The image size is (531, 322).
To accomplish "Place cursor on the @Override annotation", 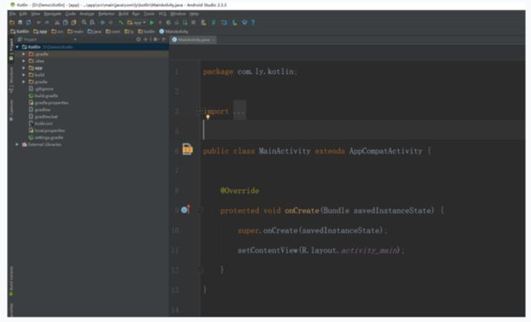I will click(239, 190).
